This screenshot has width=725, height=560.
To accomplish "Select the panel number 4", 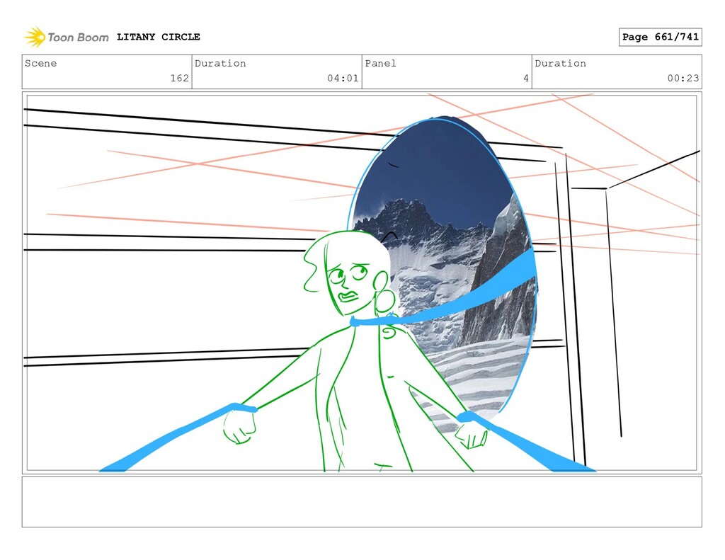I will (x=526, y=78).
